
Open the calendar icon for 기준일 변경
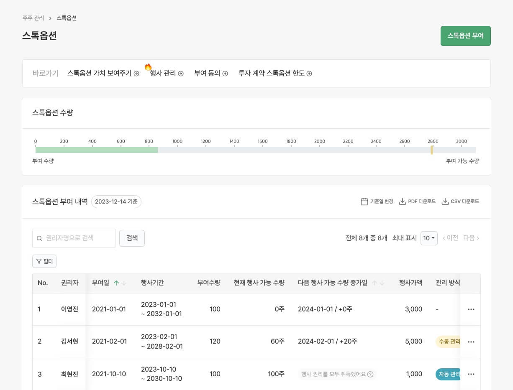[x=364, y=201]
